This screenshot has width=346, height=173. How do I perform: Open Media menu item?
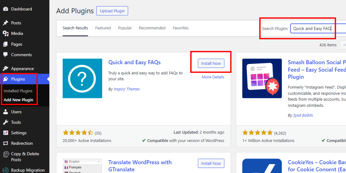tap(17, 33)
